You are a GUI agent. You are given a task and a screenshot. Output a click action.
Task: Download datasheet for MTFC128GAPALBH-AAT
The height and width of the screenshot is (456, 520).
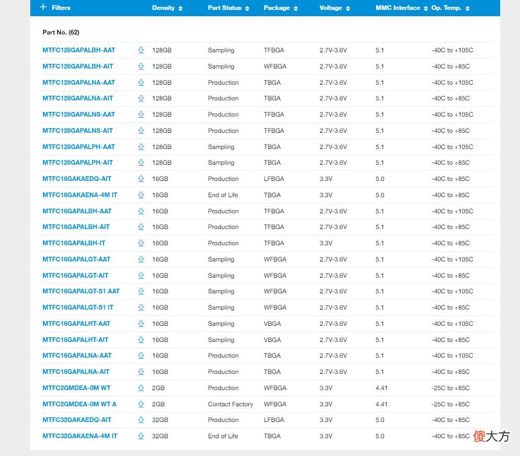[x=141, y=50]
